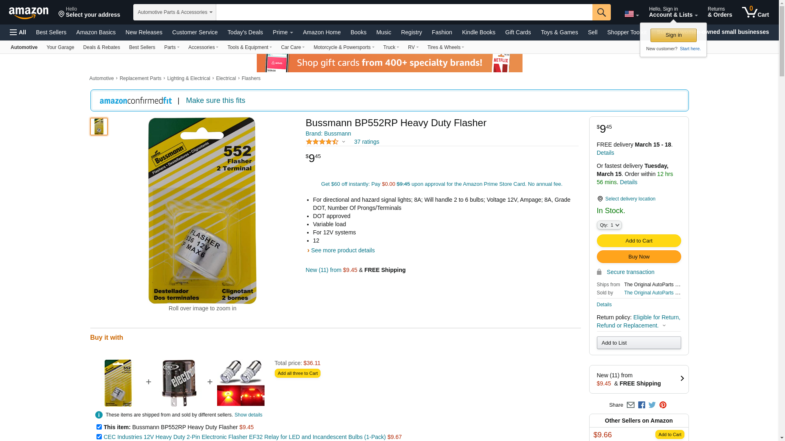Viewport: 785px width, 441px height.
Task: Uncheck CEC Industries flasher checkbox
Action: point(99,437)
